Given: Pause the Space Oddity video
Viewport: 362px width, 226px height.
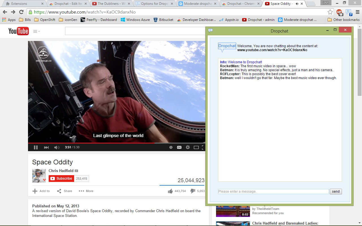Looking at the screenshot, I should [x=36, y=147].
